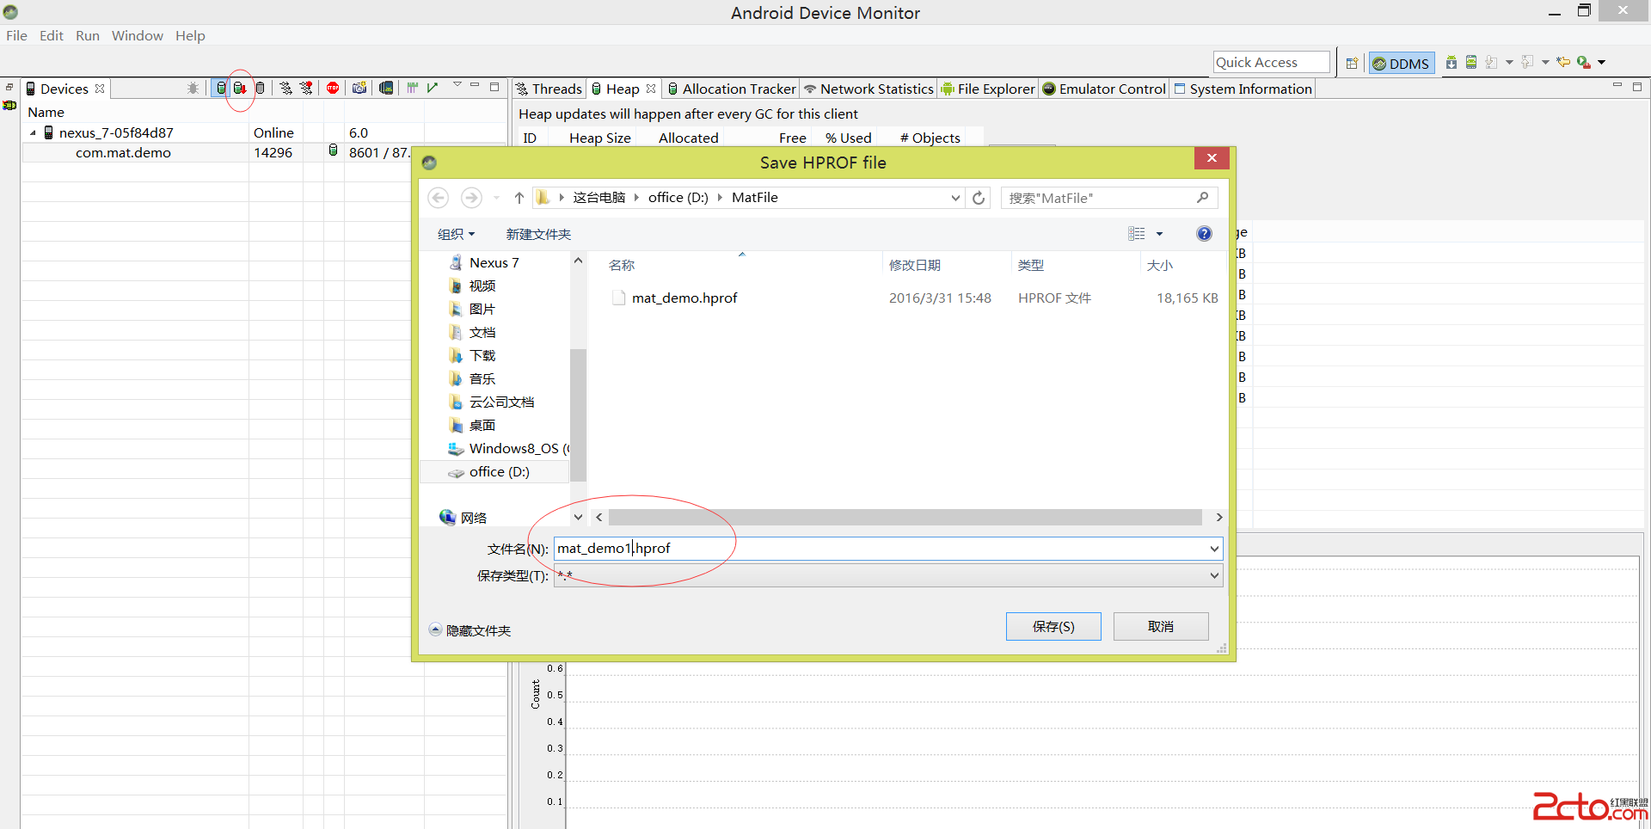Select the 这台电脑 breadcrumb
1651x829 pixels.
click(598, 198)
